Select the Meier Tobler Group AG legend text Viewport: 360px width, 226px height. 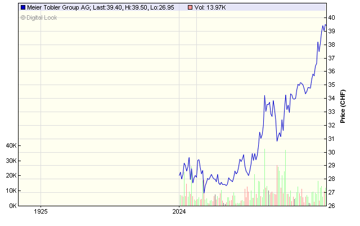click(101, 7)
